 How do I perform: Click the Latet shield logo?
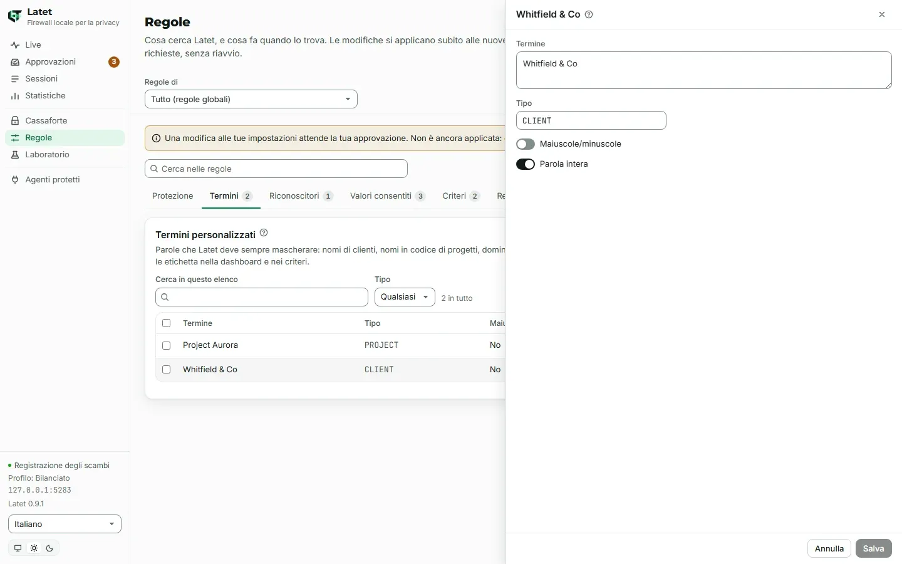tap(14, 16)
